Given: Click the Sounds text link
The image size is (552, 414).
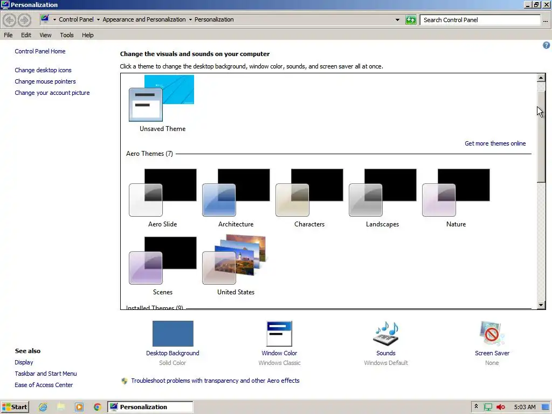Looking at the screenshot, I should (386, 353).
